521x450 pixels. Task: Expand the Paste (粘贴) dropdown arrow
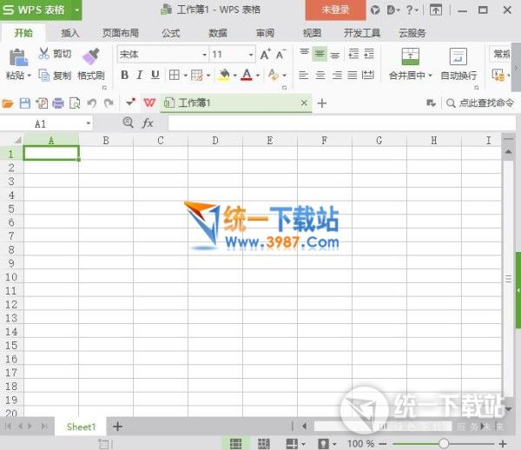29,76
